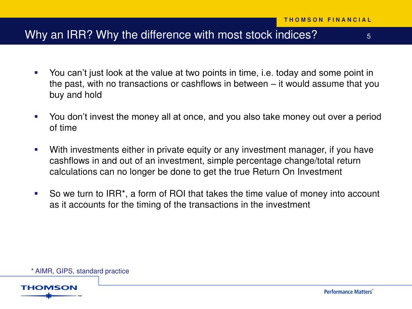Click the paragraph starting 'With investments either'
The image size is (412, 309).
[211, 161]
